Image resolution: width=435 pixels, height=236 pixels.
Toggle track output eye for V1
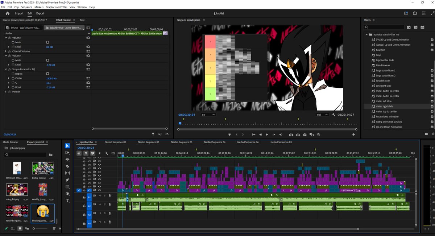click(100, 190)
